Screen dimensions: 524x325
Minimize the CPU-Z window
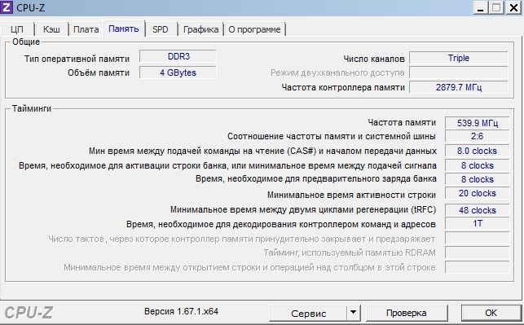click(x=481, y=7)
